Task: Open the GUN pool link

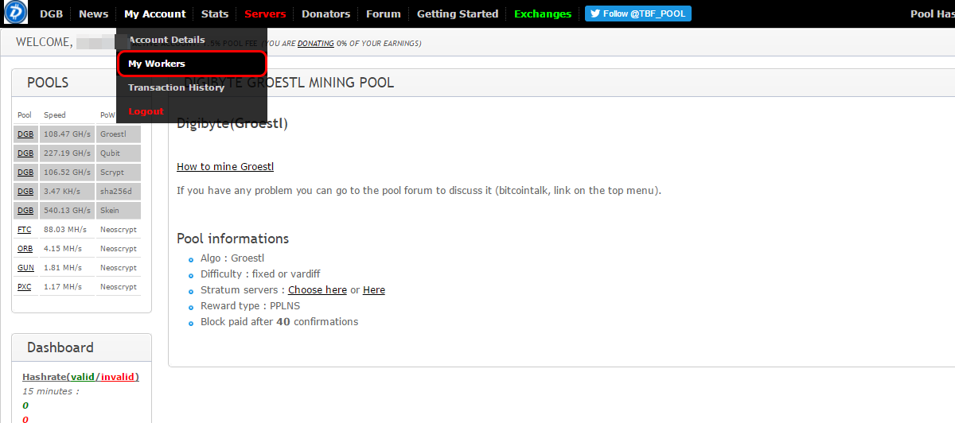Action: pos(25,268)
